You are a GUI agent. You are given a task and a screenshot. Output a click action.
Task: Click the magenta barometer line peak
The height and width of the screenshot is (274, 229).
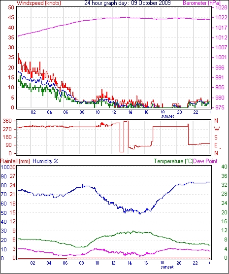(x=127, y=17)
